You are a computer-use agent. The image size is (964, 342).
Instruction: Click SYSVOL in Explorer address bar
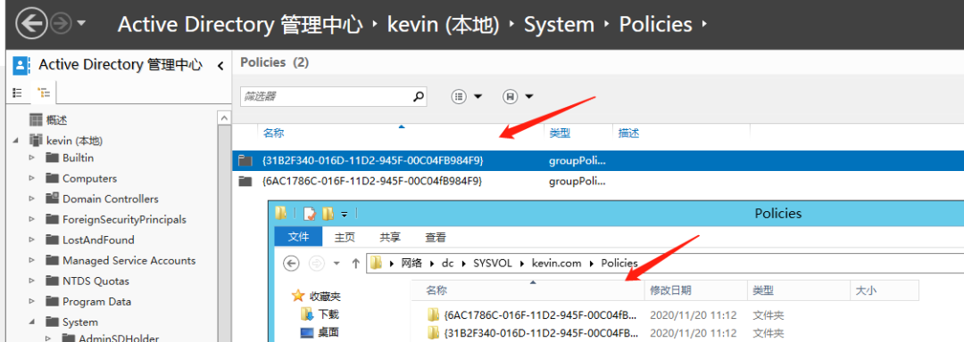pyautogui.click(x=492, y=264)
